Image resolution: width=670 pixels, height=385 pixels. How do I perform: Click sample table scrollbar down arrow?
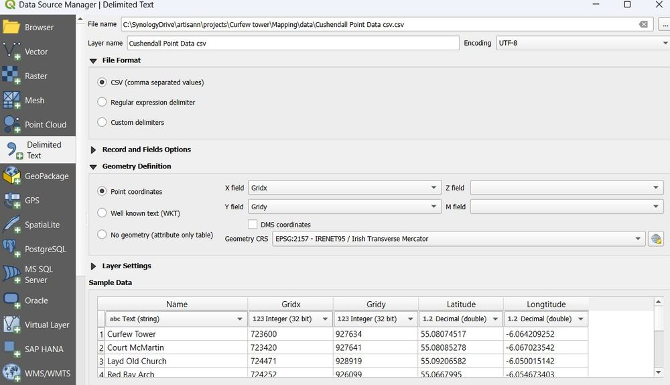(x=659, y=372)
